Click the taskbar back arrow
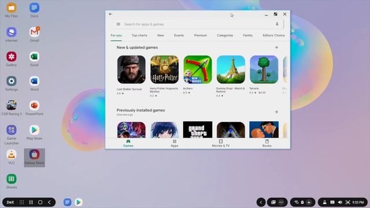The height and width of the screenshot is (208, 370). point(49,202)
